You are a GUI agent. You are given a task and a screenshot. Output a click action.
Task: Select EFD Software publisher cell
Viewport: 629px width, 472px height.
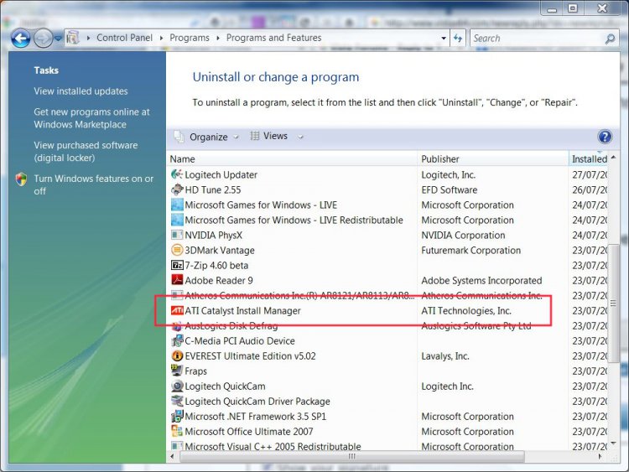(x=450, y=189)
